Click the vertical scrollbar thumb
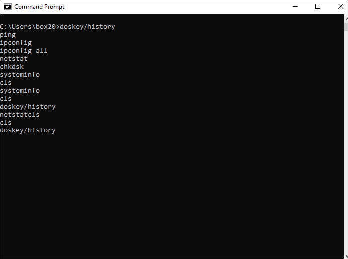Image resolution: width=348 pixels, height=259 pixels. pos(346,27)
